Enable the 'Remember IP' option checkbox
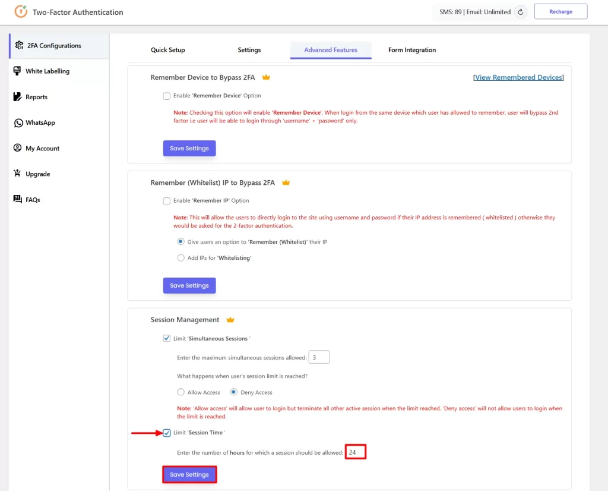The image size is (608, 491). 167,201
